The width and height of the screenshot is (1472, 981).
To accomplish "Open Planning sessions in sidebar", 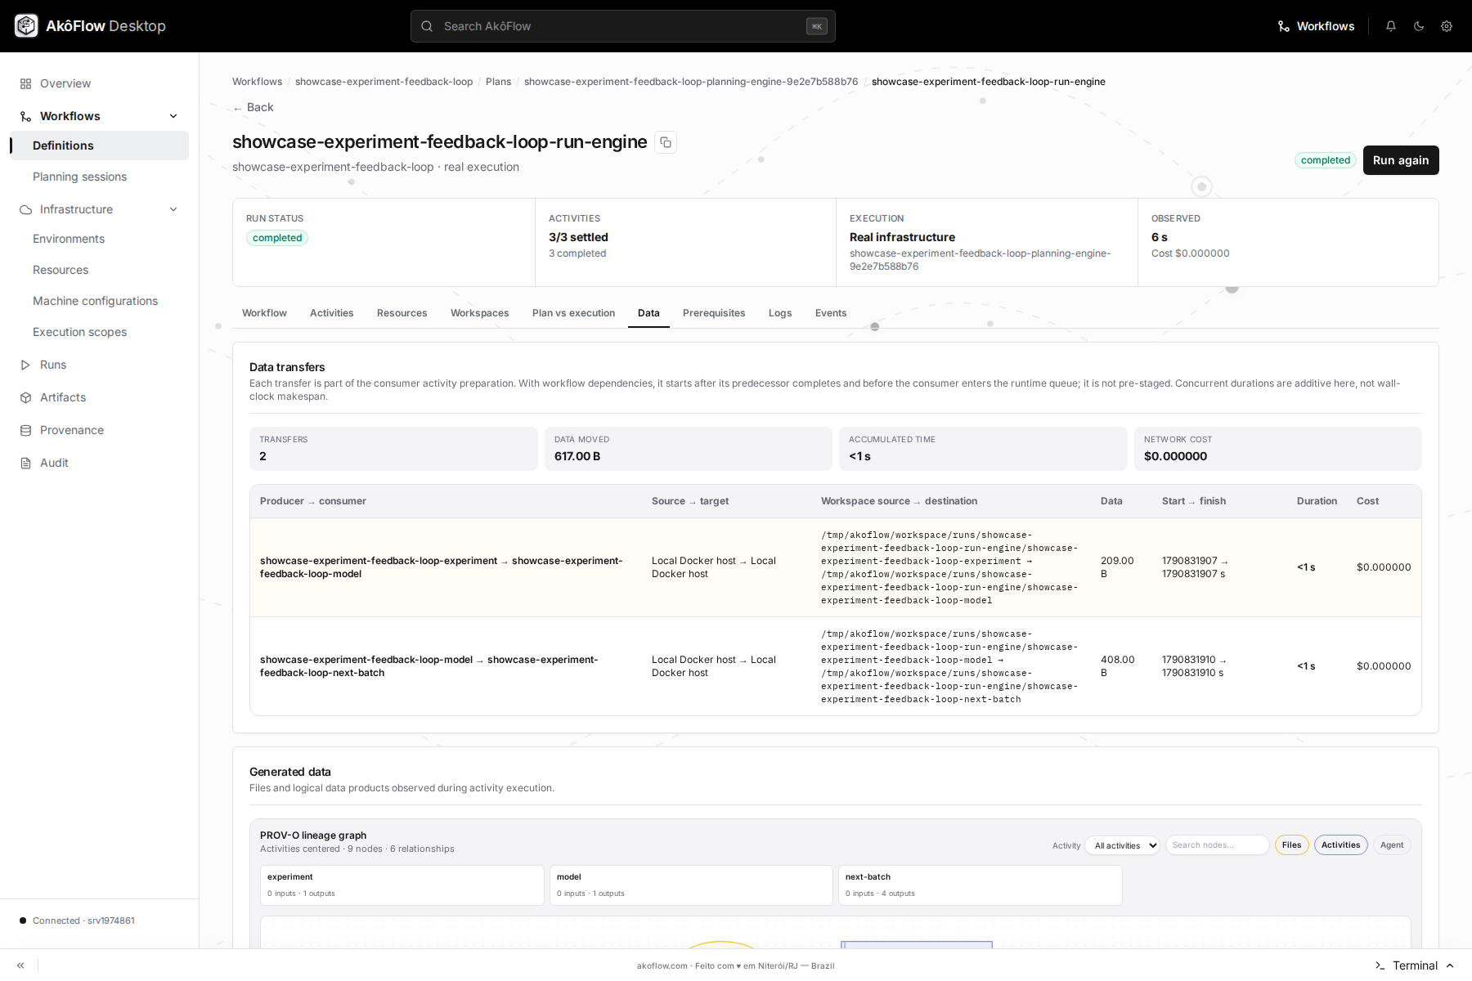I will point(100,177).
